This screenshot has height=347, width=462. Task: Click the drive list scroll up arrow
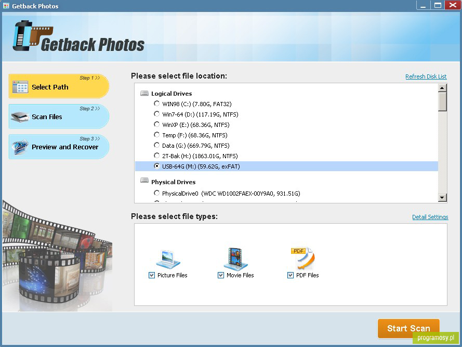442,88
